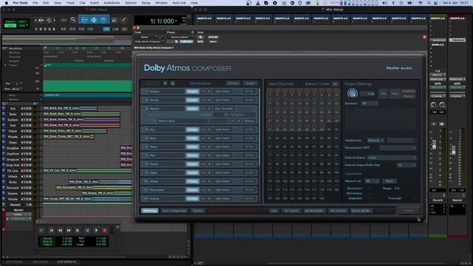
Task: Switch to the Monitoring tab
Action: (149, 211)
